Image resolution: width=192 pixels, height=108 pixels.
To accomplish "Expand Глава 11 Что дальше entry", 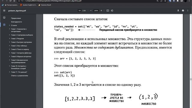I will [9, 72].
